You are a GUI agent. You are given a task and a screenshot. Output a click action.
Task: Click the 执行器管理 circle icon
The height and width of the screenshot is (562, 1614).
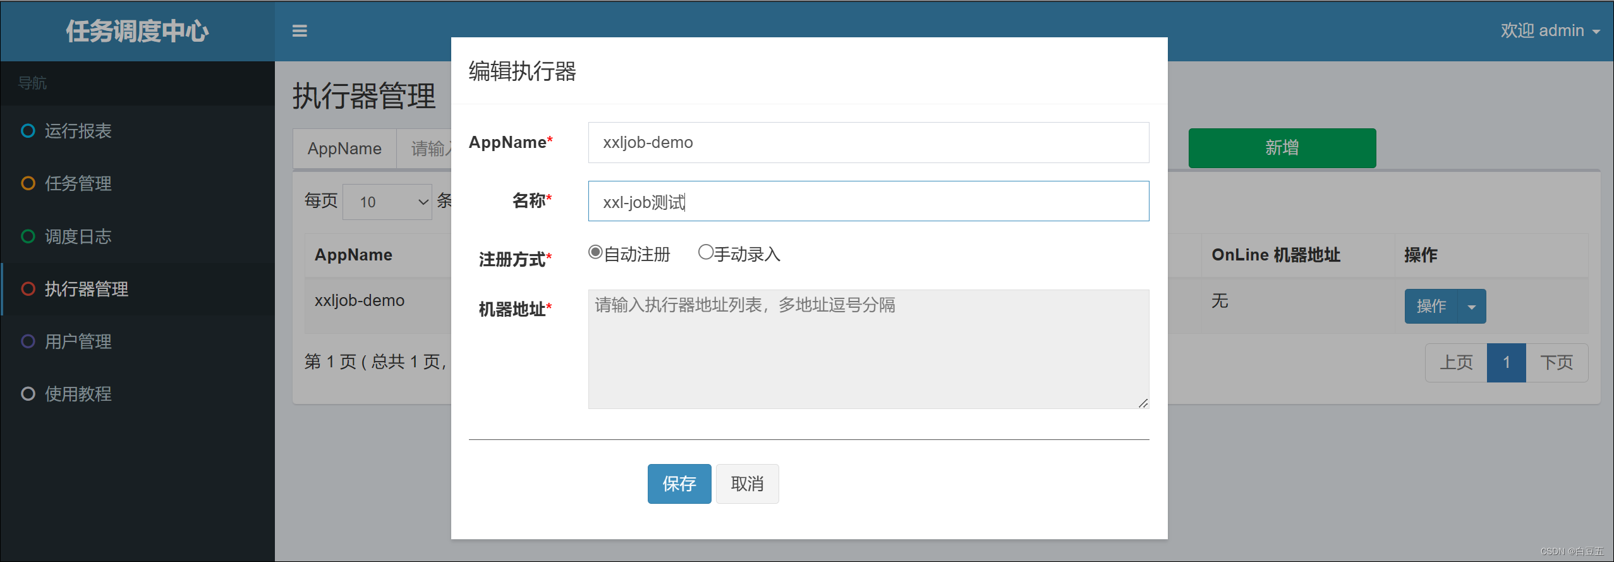[28, 289]
